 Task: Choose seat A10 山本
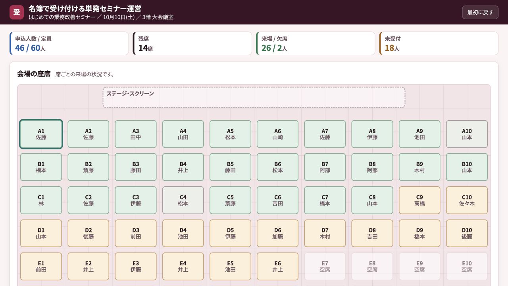click(467, 134)
